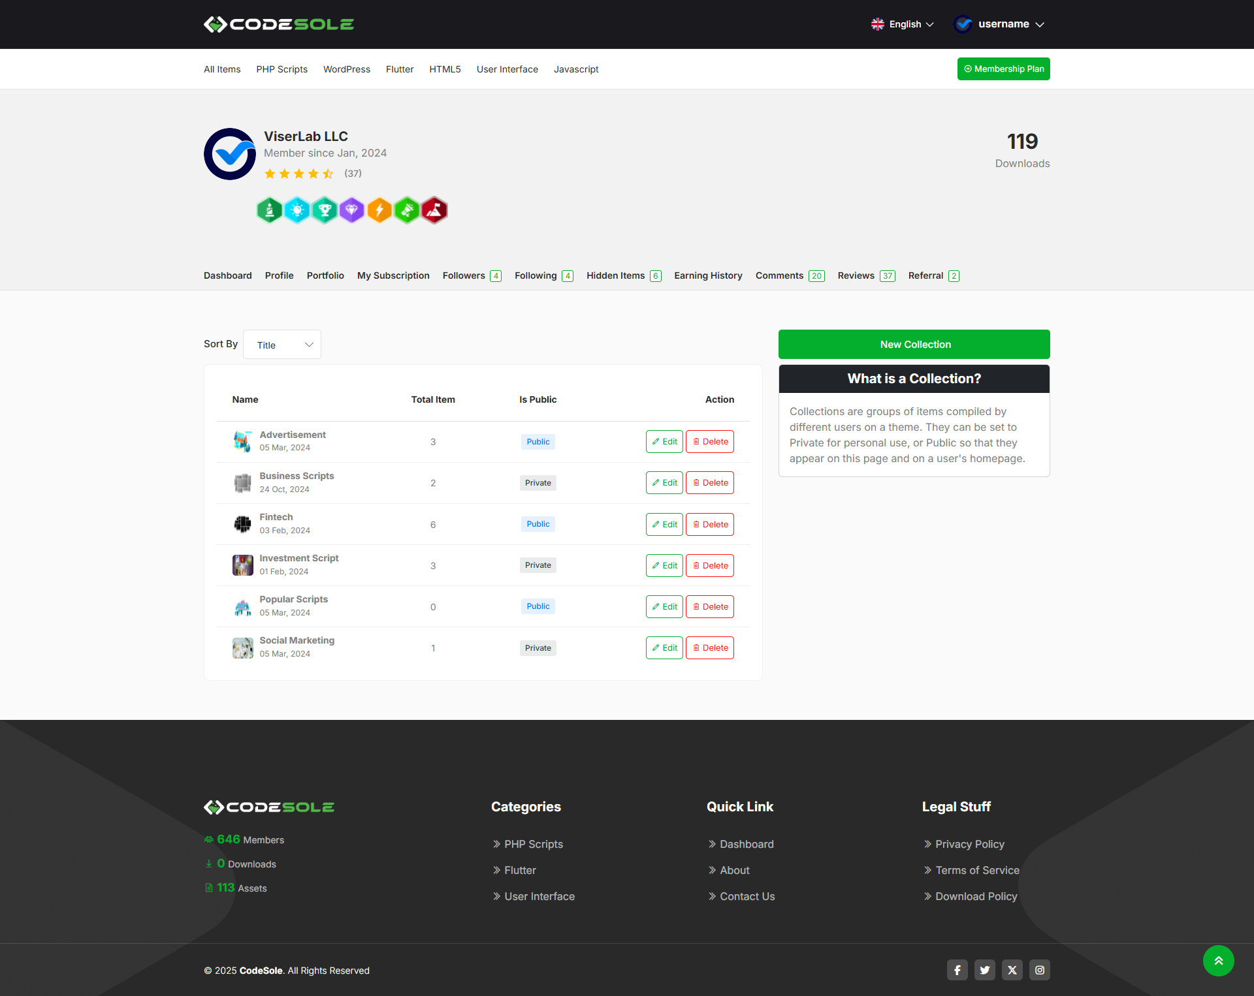This screenshot has height=996, width=1254.
Task: Click the red badge in badge row
Action: pyautogui.click(x=434, y=210)
